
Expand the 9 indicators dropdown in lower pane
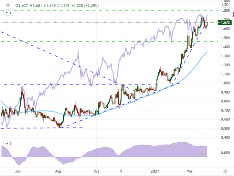tap(9, 144)
